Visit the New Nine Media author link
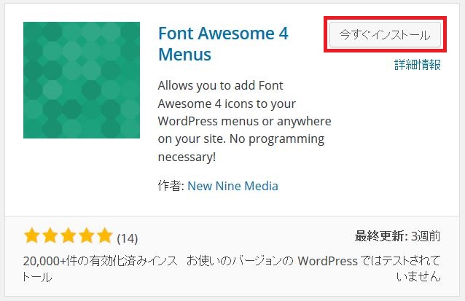Screen dimensions: 465x301 (x=232, y=186)
